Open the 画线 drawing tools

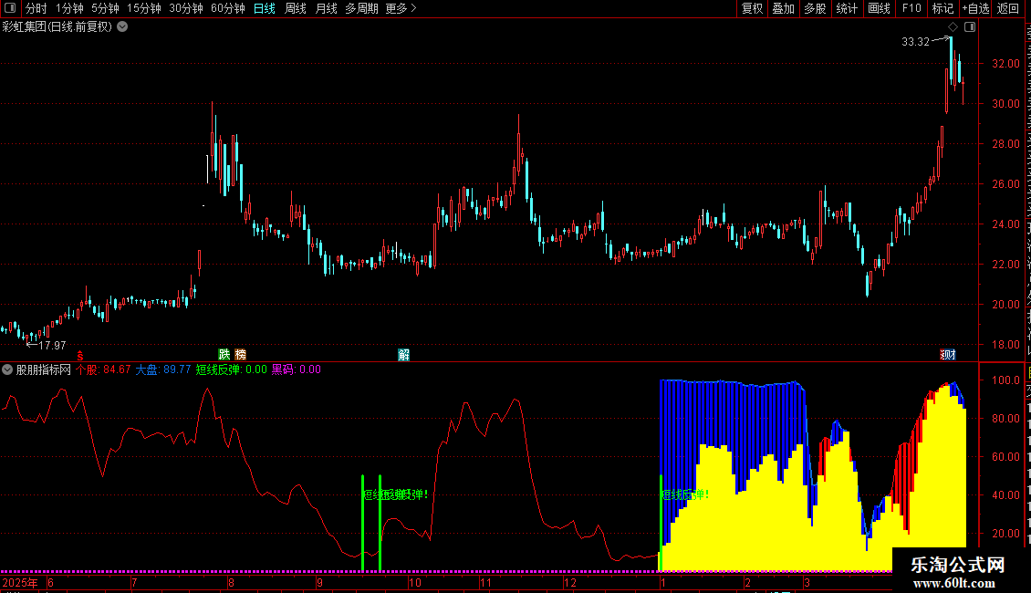879,8
